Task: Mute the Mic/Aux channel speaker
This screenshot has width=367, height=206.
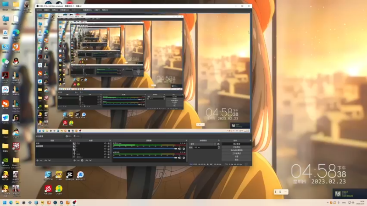Action: [179, 149]
